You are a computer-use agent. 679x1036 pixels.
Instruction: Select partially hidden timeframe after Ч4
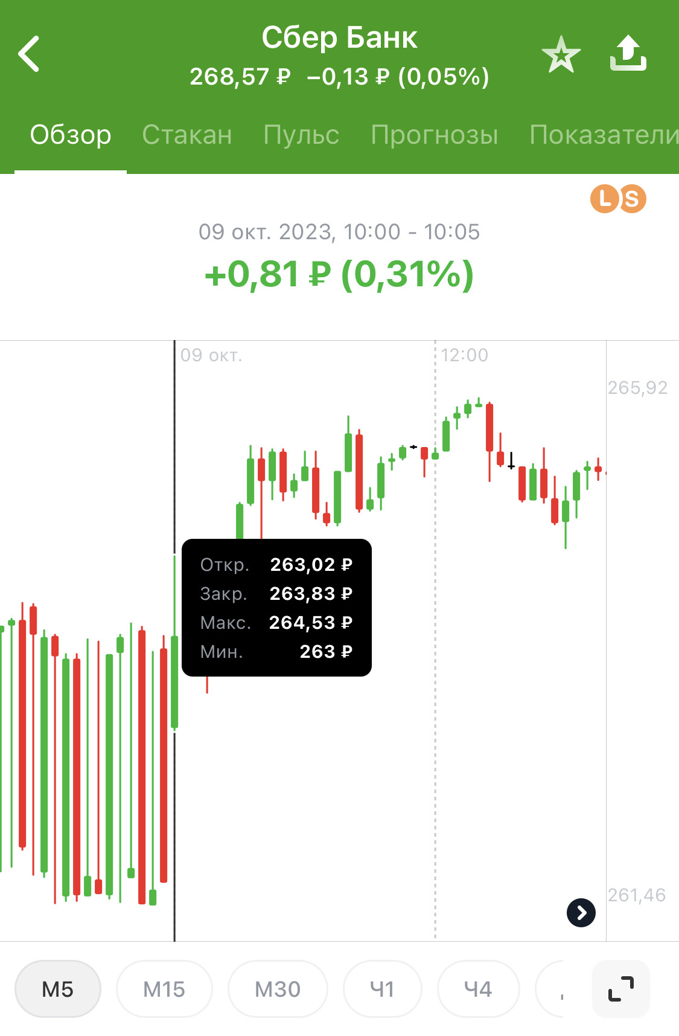pos(550,989)
